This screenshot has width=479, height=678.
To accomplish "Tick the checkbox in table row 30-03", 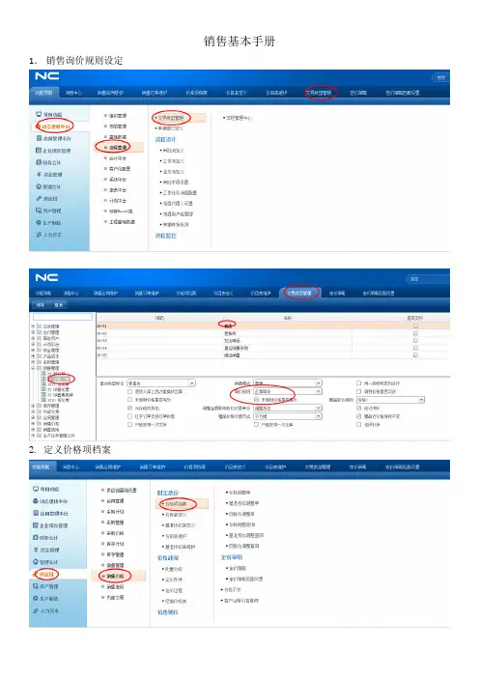I will (x=415, y=341).
